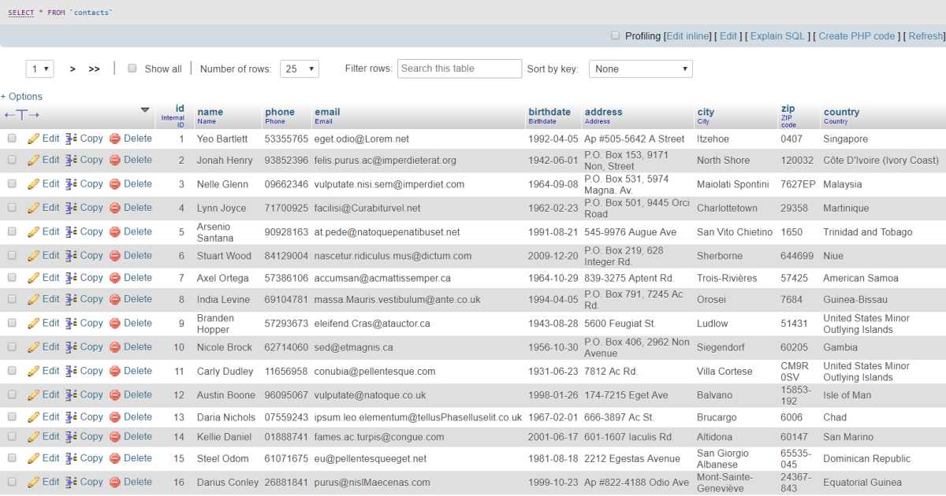This screenshot has height=496, width=946.
Task: Click the pencil edit icon for Daria Nichols
Action: (x=33, y=417)
